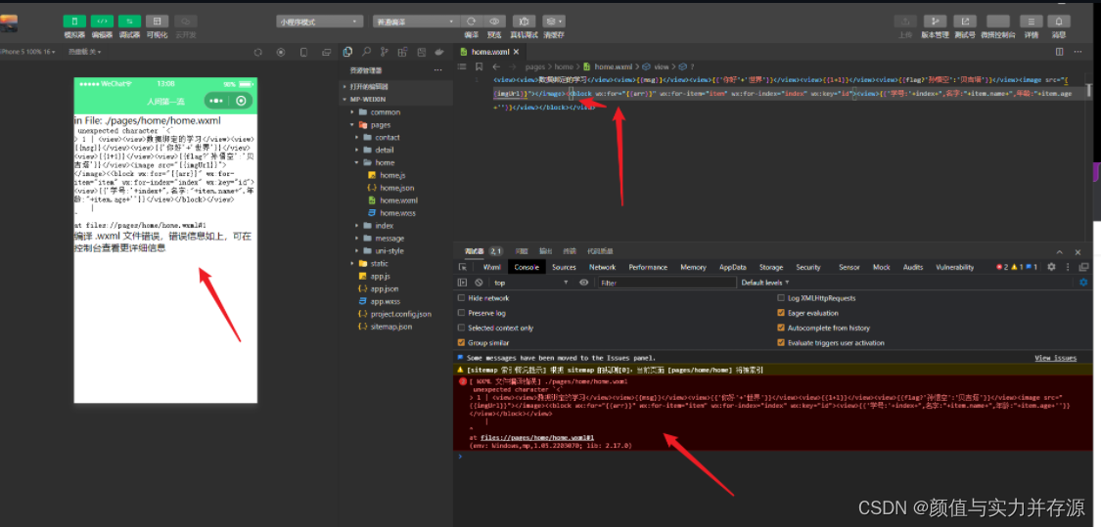
Task: Uncheck Group similar checkbox
Action: (x=461, y=342)
